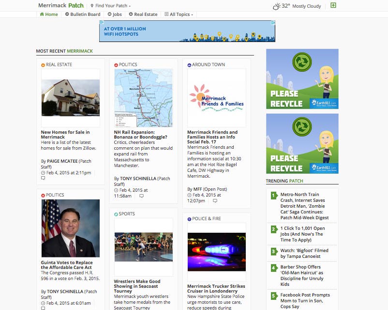The width and height of the screenshot is (388, 310).
Task: Open the Real Estate category icon on first card
Action: click(43, 65)
